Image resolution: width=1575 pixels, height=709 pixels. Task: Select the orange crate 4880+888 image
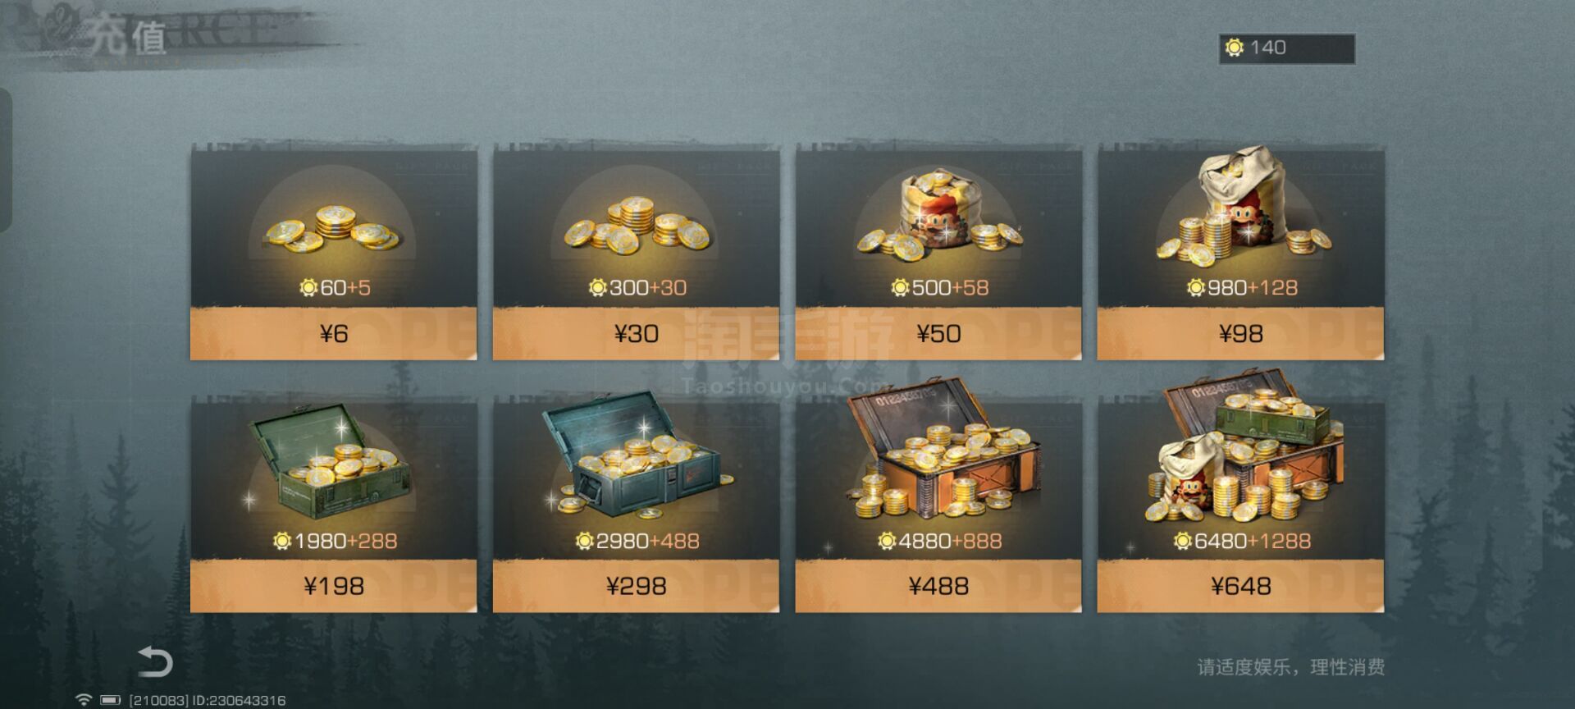(938, 451)
